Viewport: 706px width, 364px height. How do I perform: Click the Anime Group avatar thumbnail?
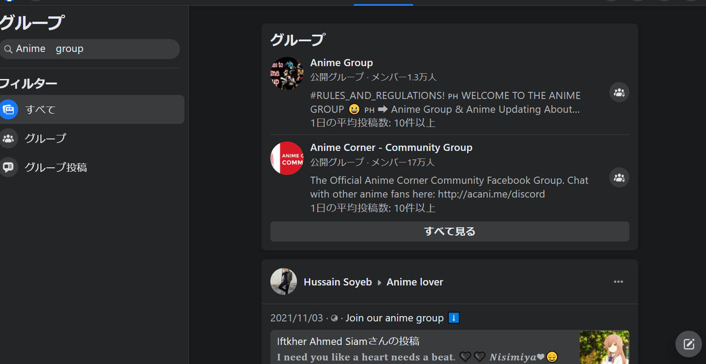pos(287,73)
